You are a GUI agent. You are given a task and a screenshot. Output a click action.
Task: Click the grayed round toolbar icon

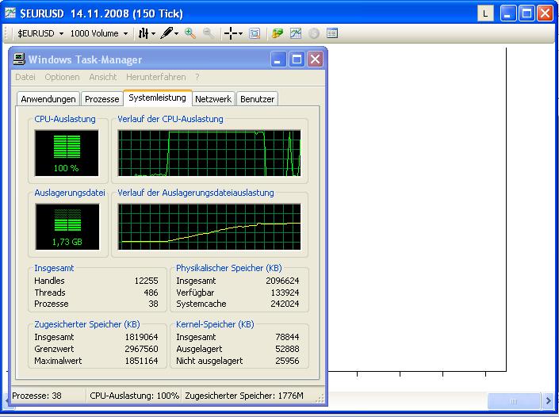pyautogui.click(x=314, y=33)
